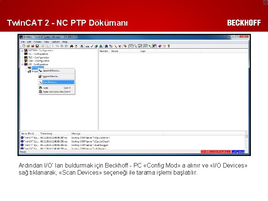
Task: Open the Edit menu
Action: tap(29, 42)
